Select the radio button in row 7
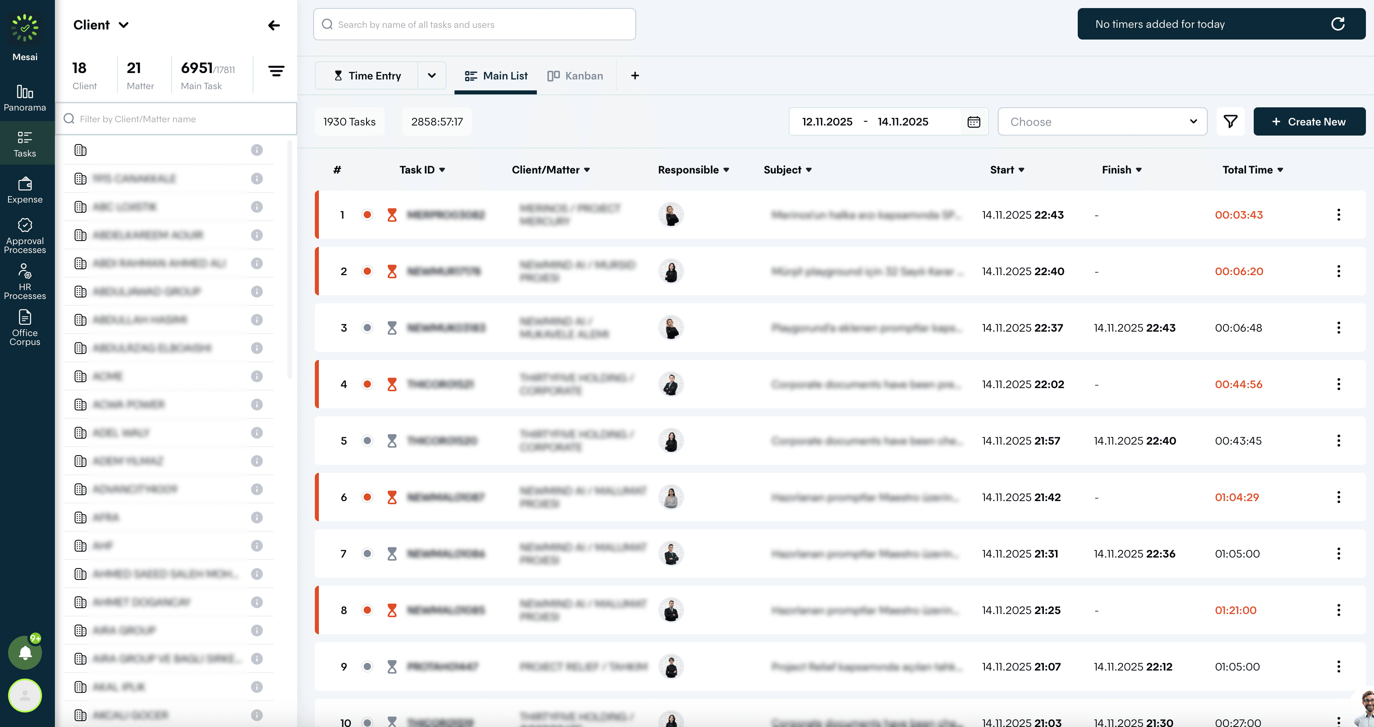The width and height of the screenshot is (1374, 727). pos(367,554)
